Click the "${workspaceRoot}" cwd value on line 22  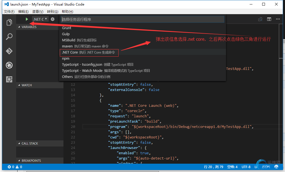pos(142,137)
